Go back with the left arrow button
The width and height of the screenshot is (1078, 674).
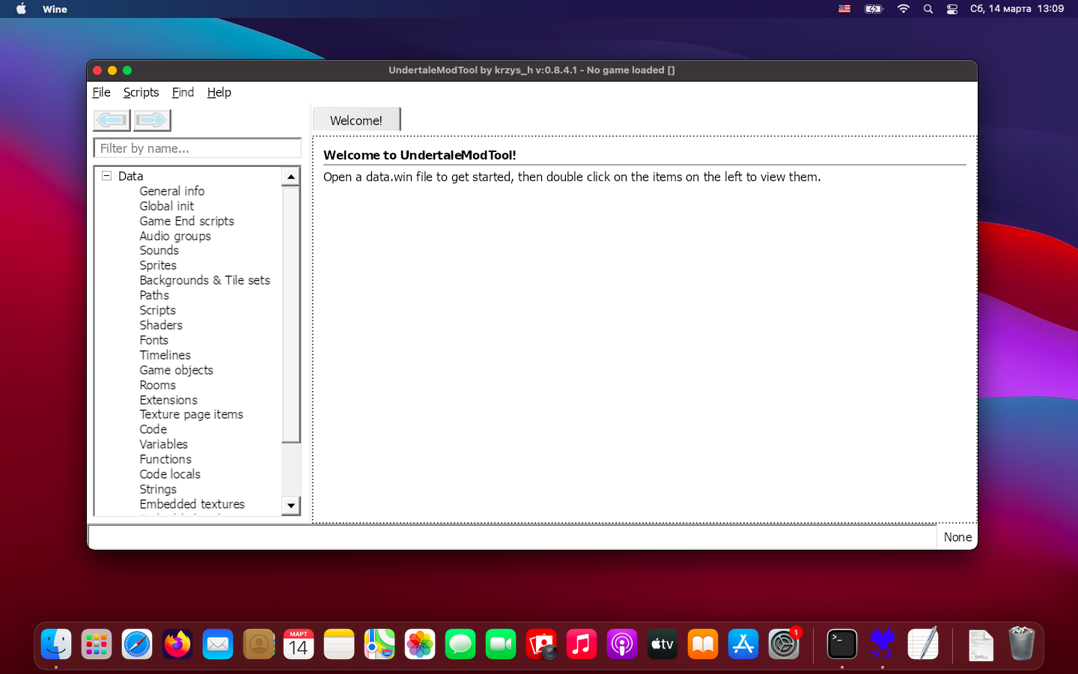[112, 120]
